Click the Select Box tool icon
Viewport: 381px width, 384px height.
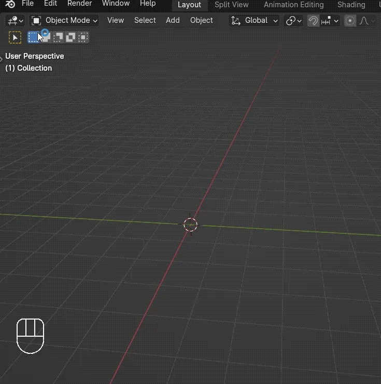point(15,37)
